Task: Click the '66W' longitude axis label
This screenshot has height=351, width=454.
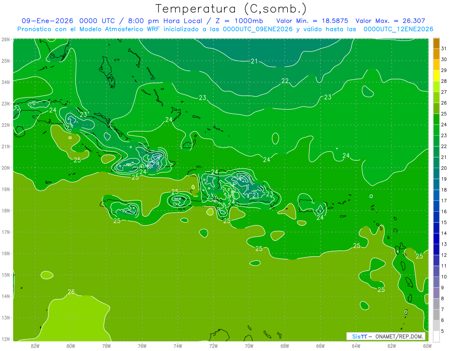Action: pyautogui.click(x=320, y=346)
